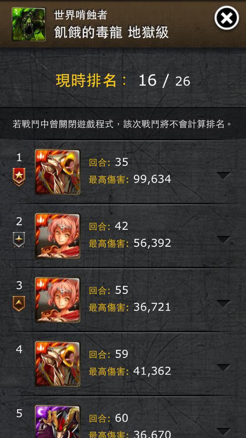Click the silver rank 2 badge
The image size is (246, 438).
click(x=19, y=240)
